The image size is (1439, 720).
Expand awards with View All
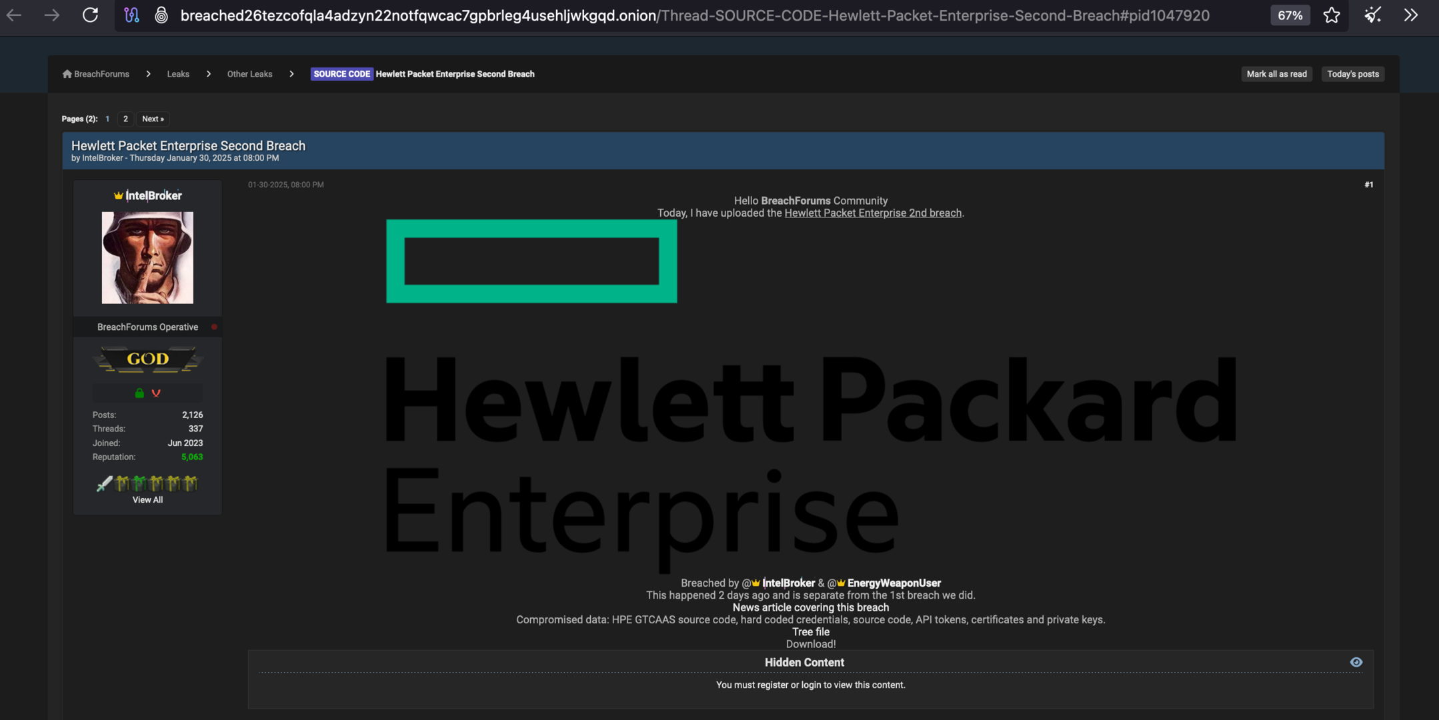click(147, 500)
